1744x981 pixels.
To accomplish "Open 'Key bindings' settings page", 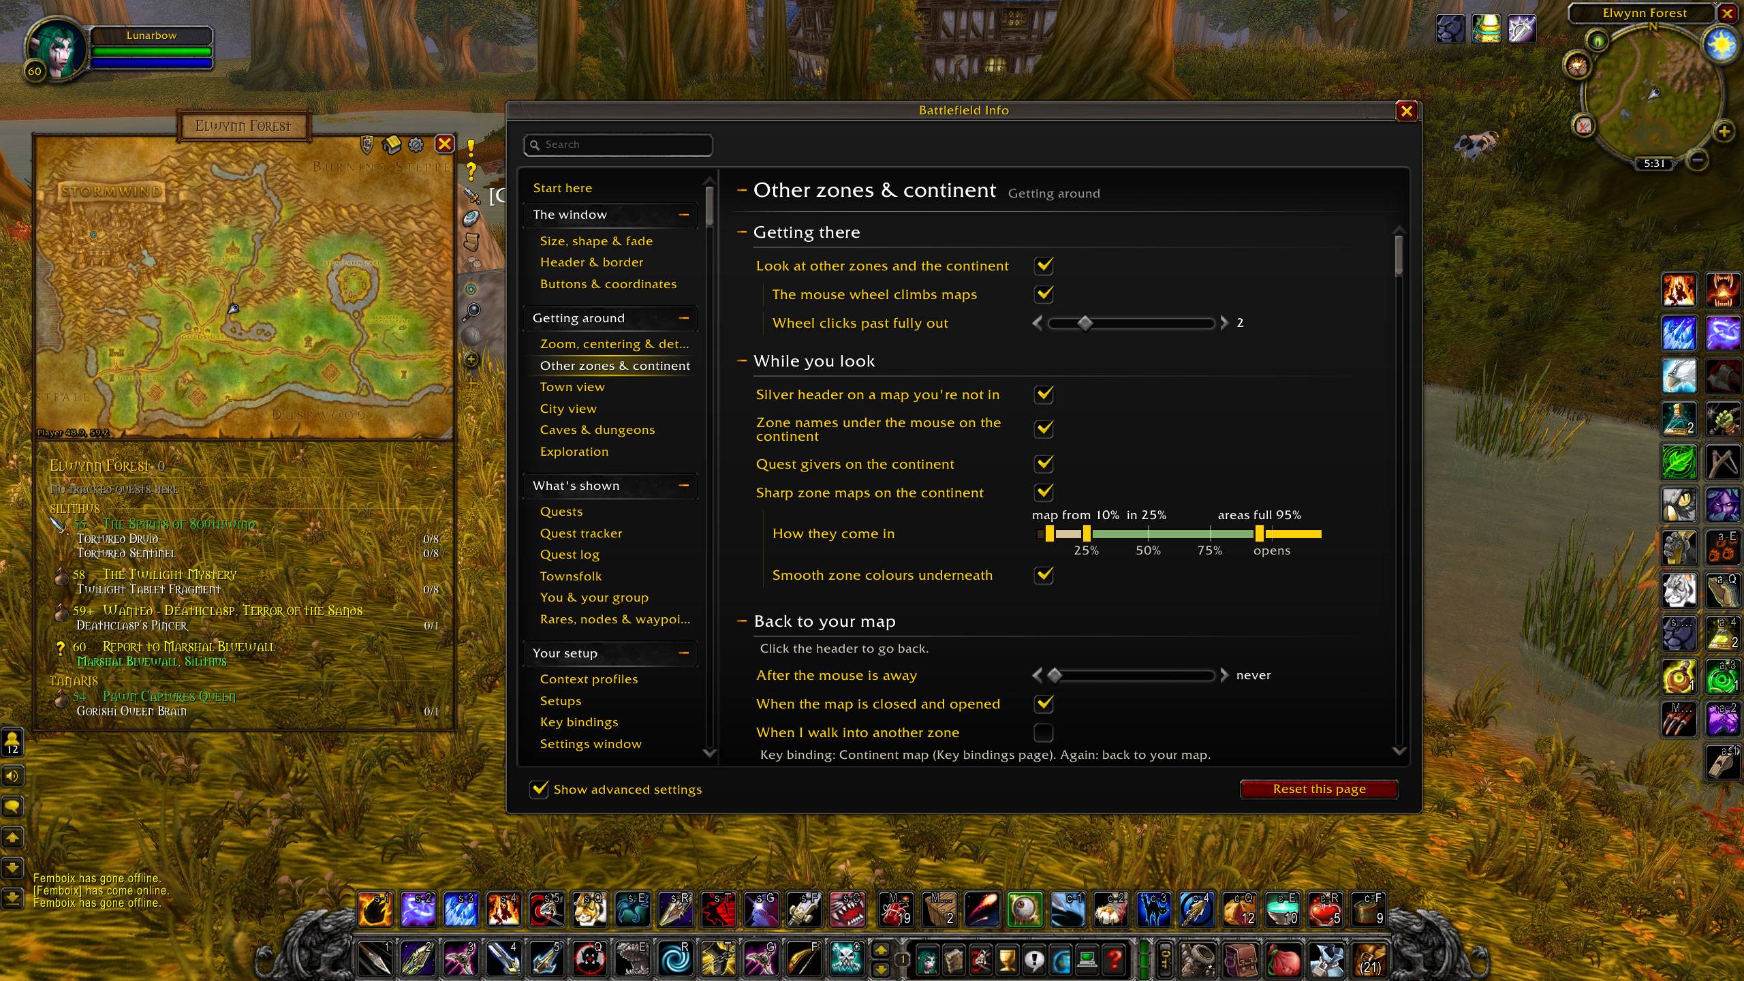I will [579, 722].
